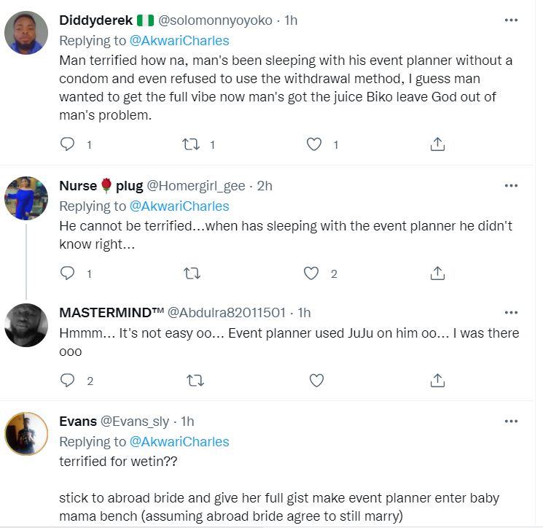543x528 pixels.
Task: Like Nurse plug's tweet
Action: (x=311, y=273)
